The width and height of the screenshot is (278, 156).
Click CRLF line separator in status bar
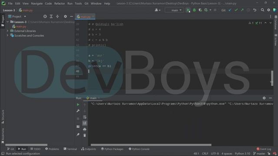click(x=205, y=154)
